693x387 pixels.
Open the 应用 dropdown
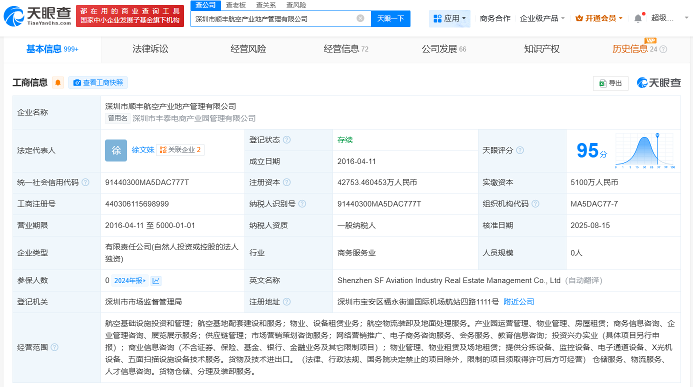449,18
